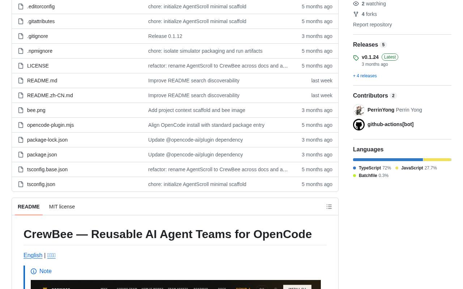Click the file icon beside package.json

21,155
